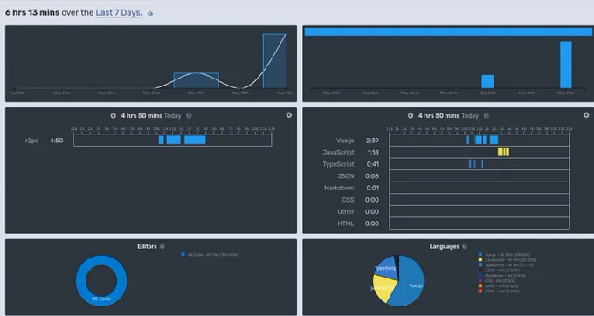Click the TypeScript pie slice
The image size is (594, 316).
385,268
